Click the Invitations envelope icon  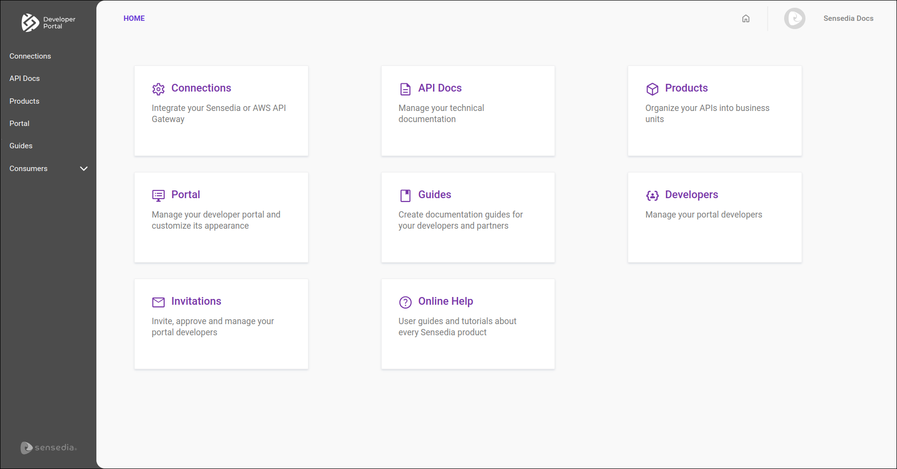158,302
